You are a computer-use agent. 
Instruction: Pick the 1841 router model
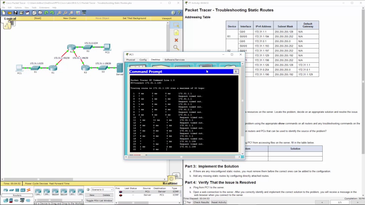[38, 192]
